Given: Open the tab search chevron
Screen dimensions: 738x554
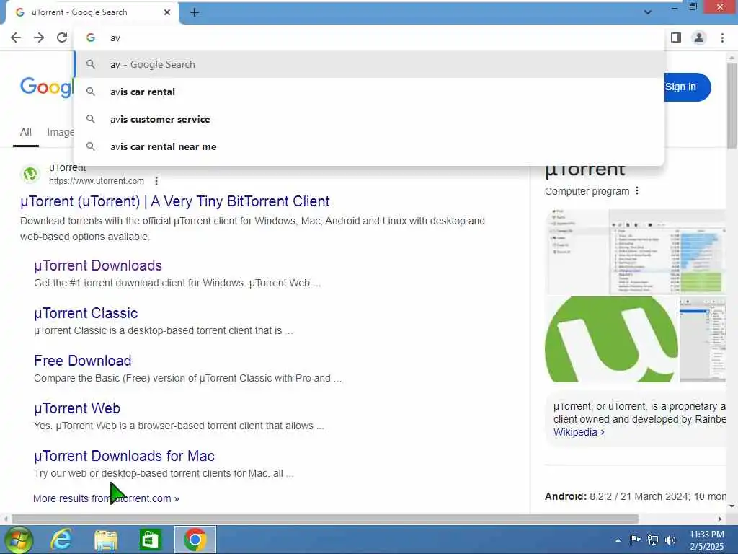Looking at the screenshot, I should 648,12.
